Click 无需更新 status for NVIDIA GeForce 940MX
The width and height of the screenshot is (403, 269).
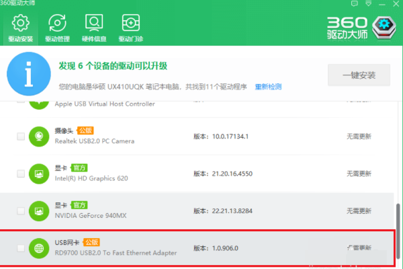click(359, 211)
